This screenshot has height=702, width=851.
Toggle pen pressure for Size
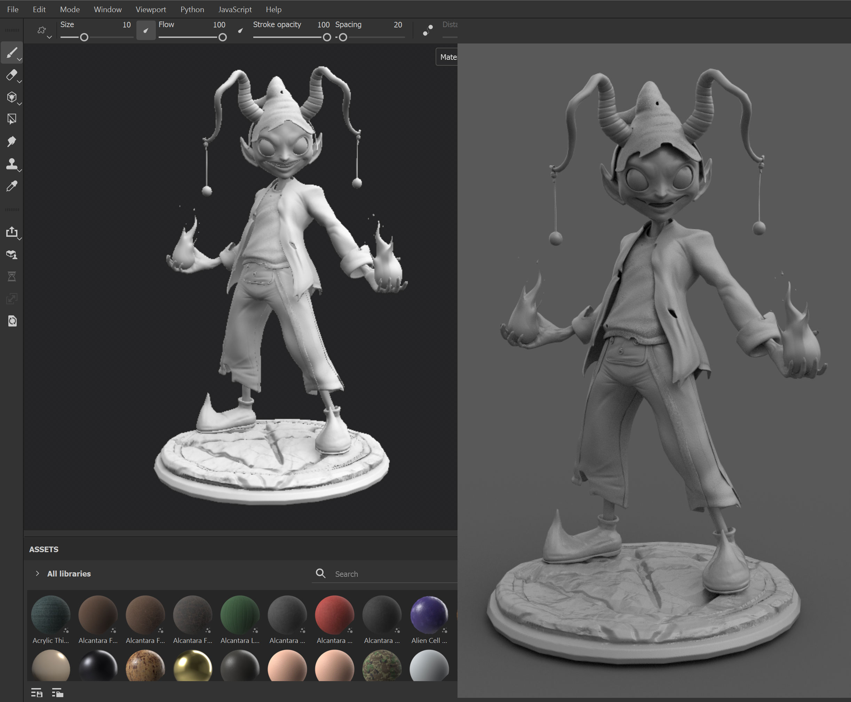point(146,30)
